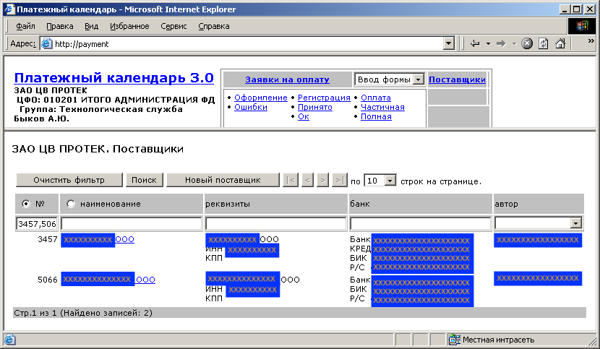Click the Новый поставщик button

pyautogui.click(x=223, y=180)
